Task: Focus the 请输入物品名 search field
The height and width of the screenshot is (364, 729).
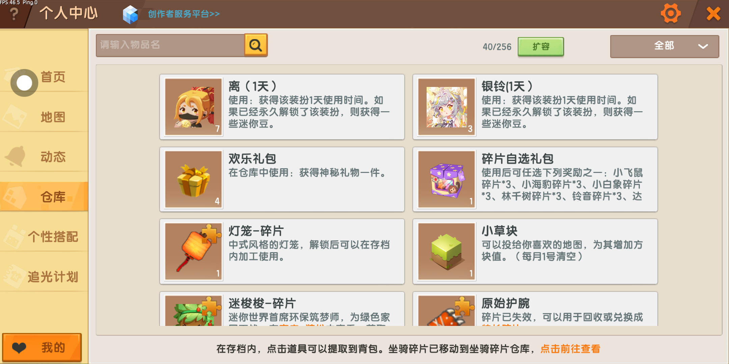Action: [x=170, y=45]
